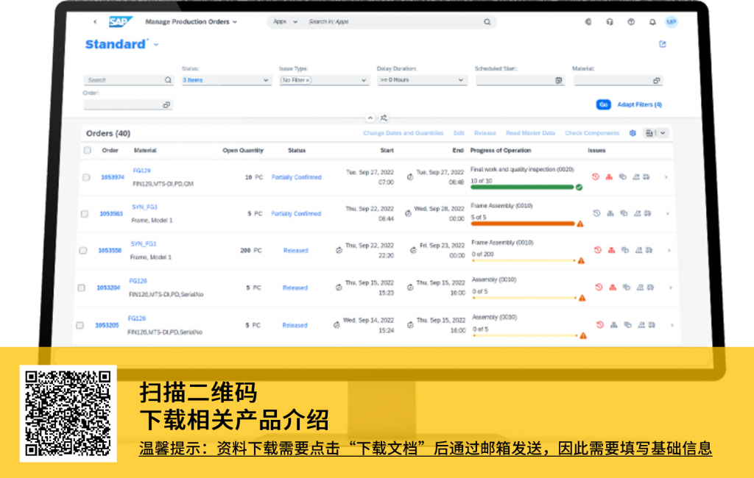
Task: Click the green progress bar for order 1053974
Action: click(522, 187)
